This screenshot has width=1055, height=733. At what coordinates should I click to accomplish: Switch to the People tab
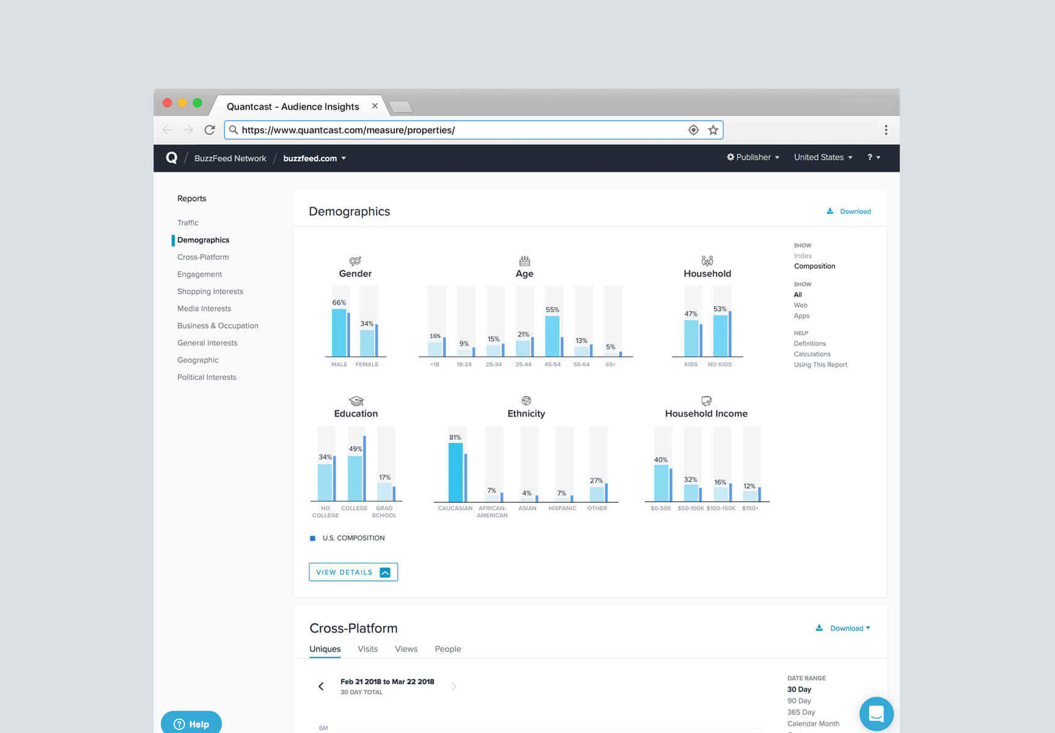447,649
